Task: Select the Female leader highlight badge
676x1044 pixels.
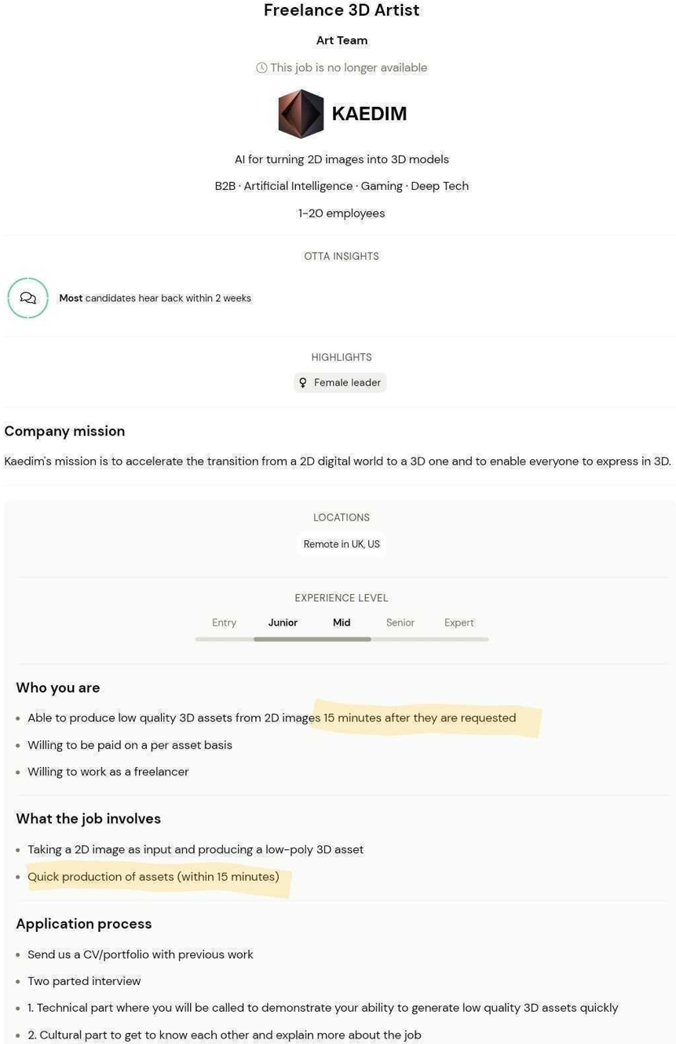Action: tap(340, 382)
